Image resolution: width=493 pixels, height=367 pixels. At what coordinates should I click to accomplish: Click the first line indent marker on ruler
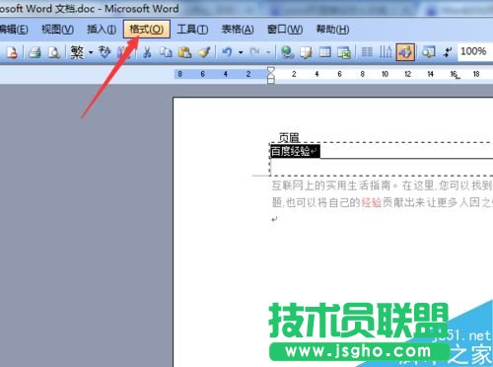pos(271,70)
